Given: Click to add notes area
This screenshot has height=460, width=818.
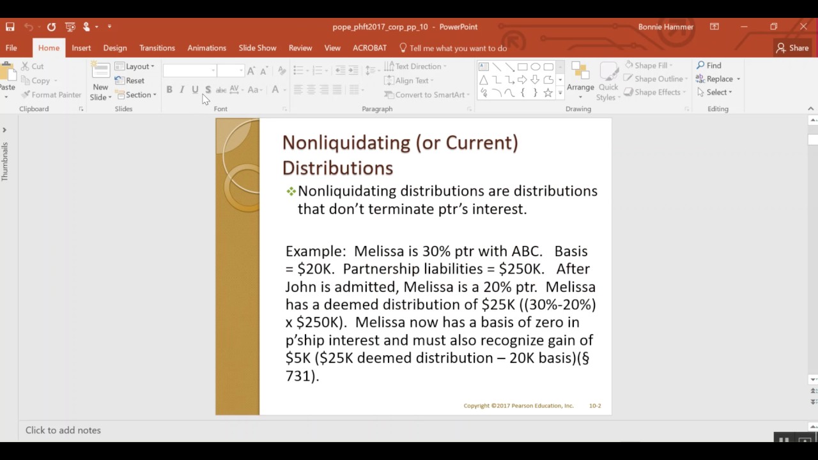Looking at the screenshot, I should (x=63, y=430).
